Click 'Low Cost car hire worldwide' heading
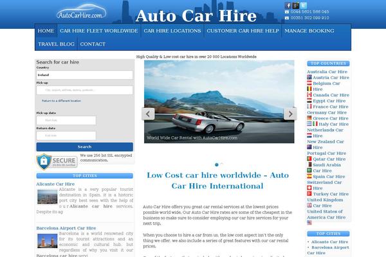Image resolution: width=386 pixels, height=257 pixels. 217,181
